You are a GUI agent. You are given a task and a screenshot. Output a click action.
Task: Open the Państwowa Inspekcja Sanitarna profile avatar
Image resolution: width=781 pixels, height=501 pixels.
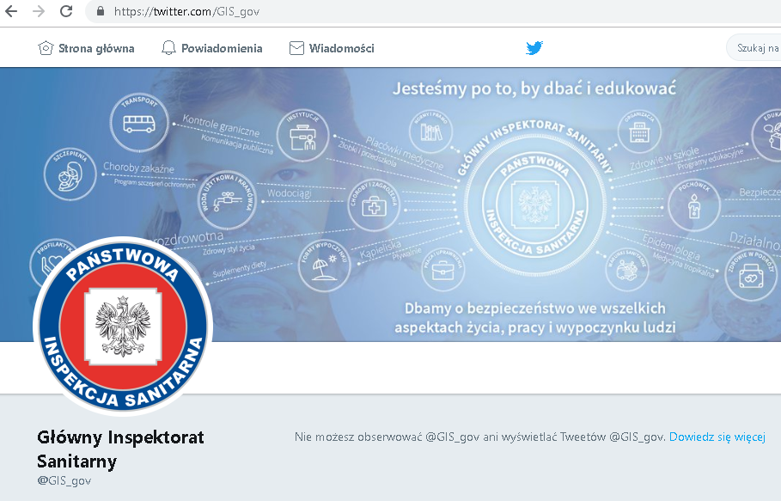tap(122, 326)
